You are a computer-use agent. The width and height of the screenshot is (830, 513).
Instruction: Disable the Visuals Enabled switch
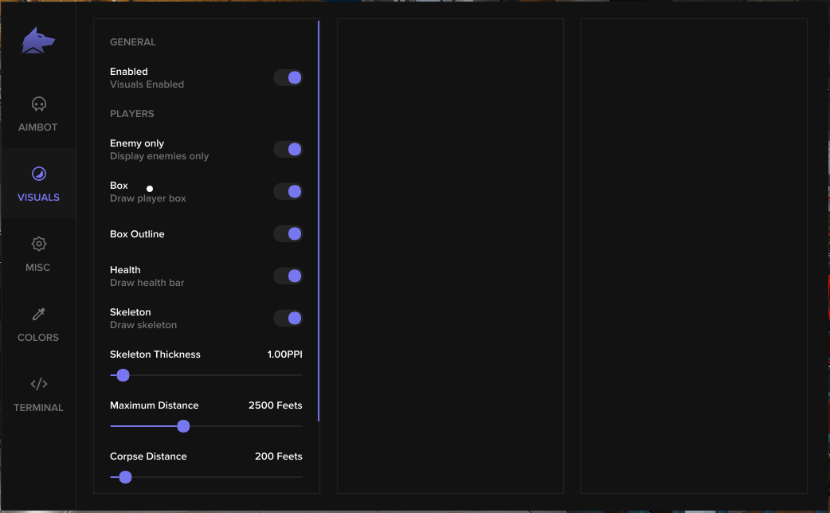tap(288, 77)
